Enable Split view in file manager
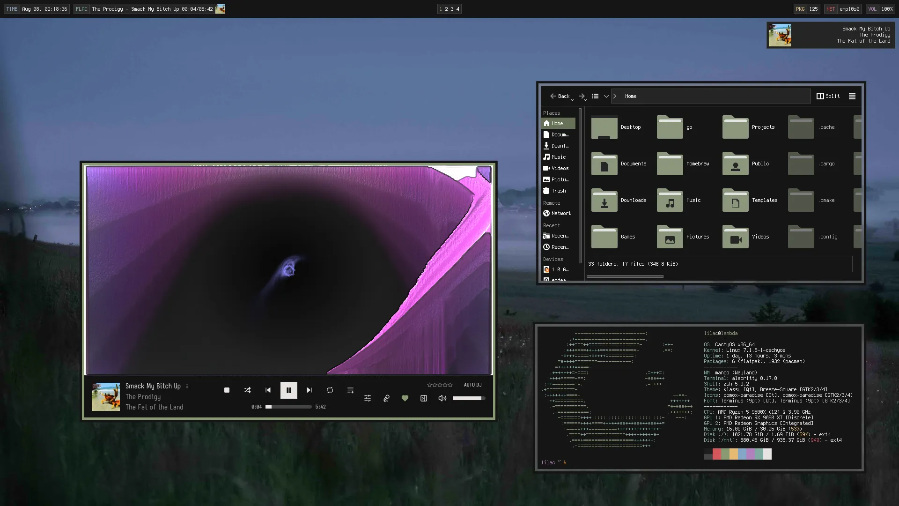Viewport: 899px width, 506px height. click(828, 96)
